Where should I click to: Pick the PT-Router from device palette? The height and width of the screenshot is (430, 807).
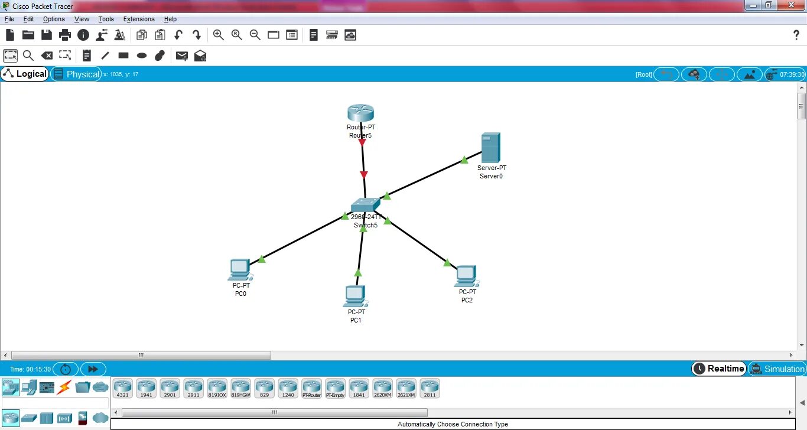coord(311,388)
